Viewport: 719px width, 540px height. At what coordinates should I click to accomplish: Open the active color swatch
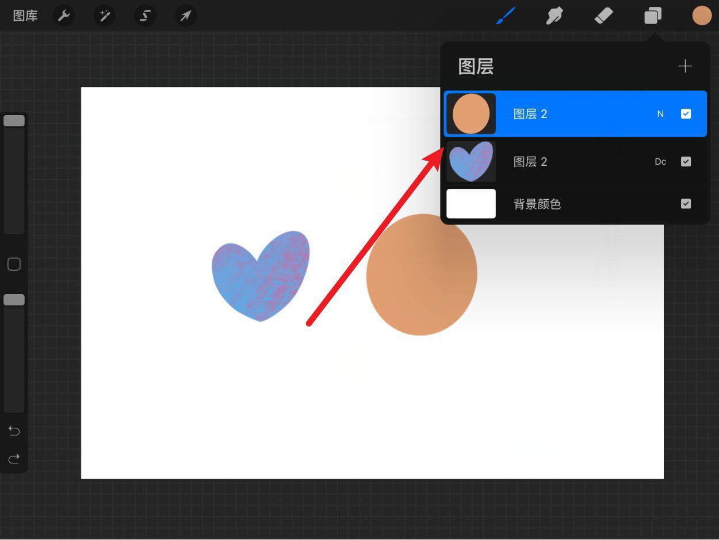tap(702, 16)
